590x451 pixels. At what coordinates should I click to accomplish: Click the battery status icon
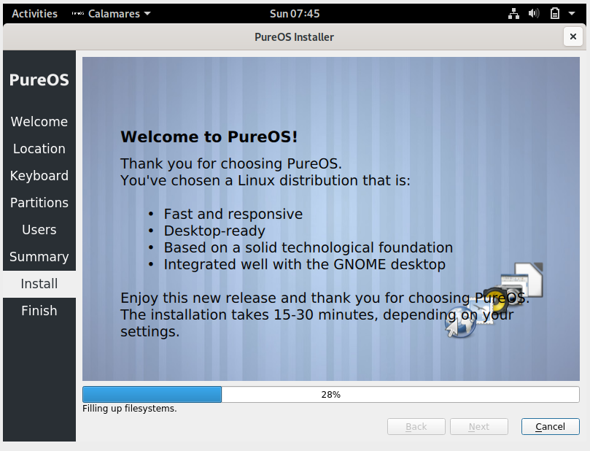click(555, 13)
